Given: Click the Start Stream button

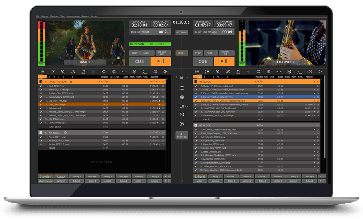Looking at the screenshot, I should (45, 181).
